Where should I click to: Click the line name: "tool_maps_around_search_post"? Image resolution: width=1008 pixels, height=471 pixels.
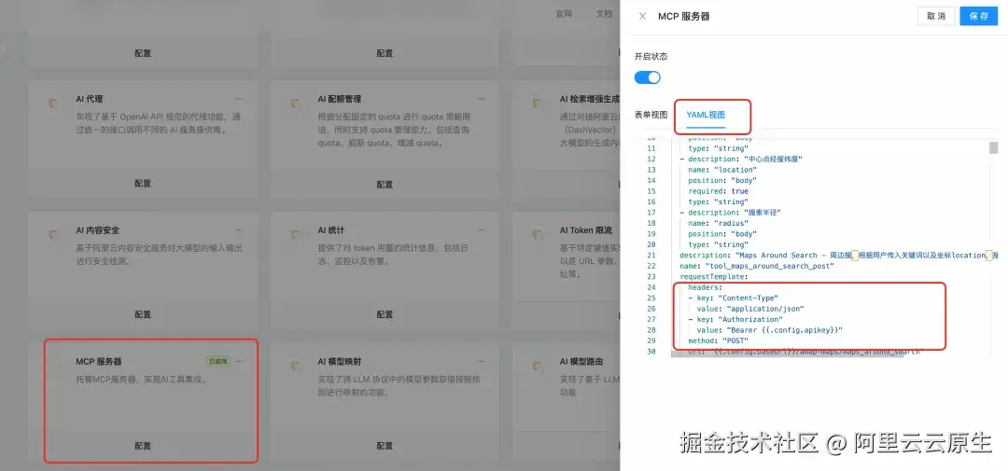(x=757, y=266)
